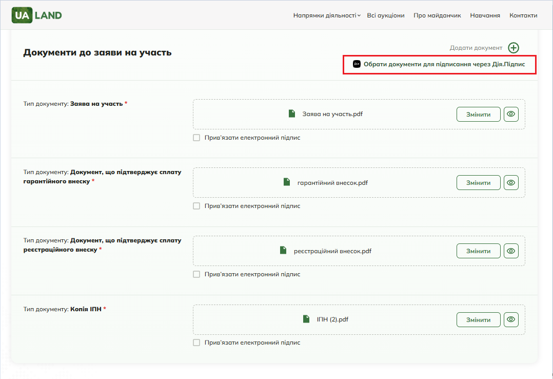The image size is (553, 379).
Task: Expand Напрямки діяльності dropdown menu
Action: pos(327,15)
